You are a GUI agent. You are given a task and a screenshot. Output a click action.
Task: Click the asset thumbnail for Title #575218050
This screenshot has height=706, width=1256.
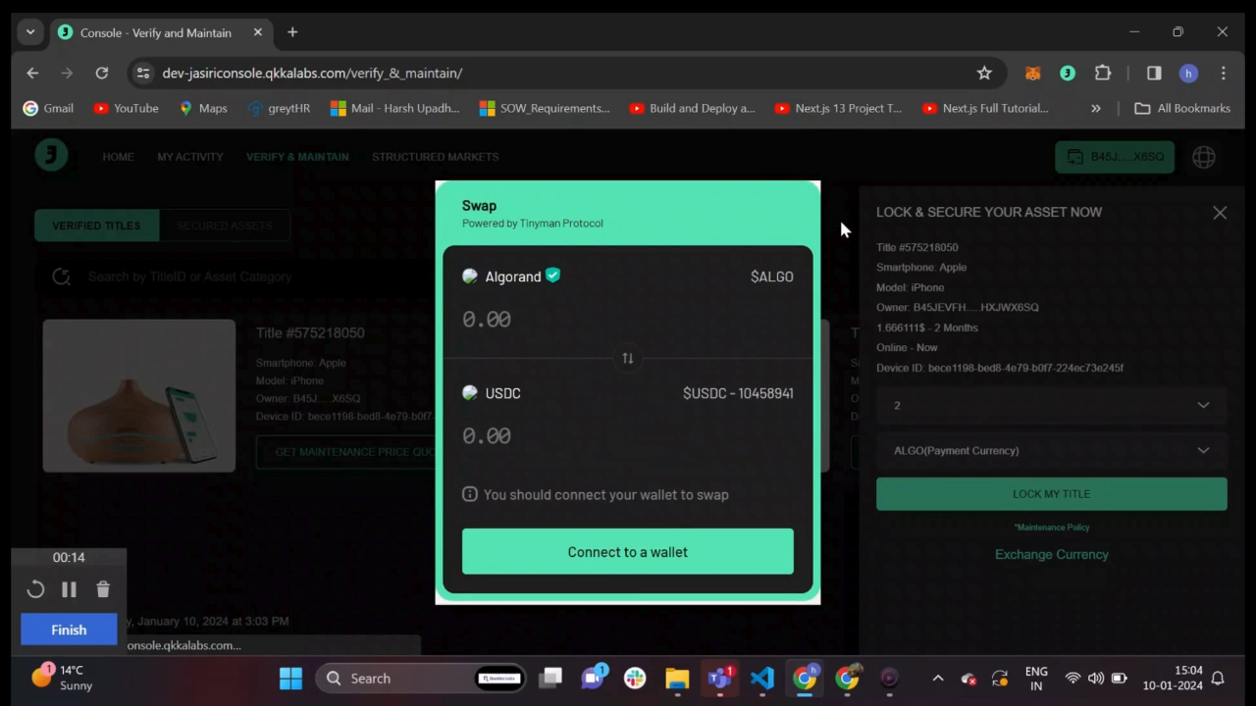(x=139, y=395)
